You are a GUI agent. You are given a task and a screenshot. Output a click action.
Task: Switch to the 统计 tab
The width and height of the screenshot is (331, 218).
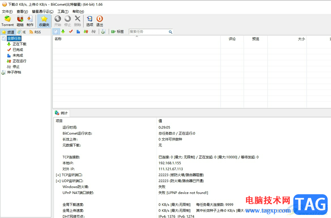(x=61, y=113)
